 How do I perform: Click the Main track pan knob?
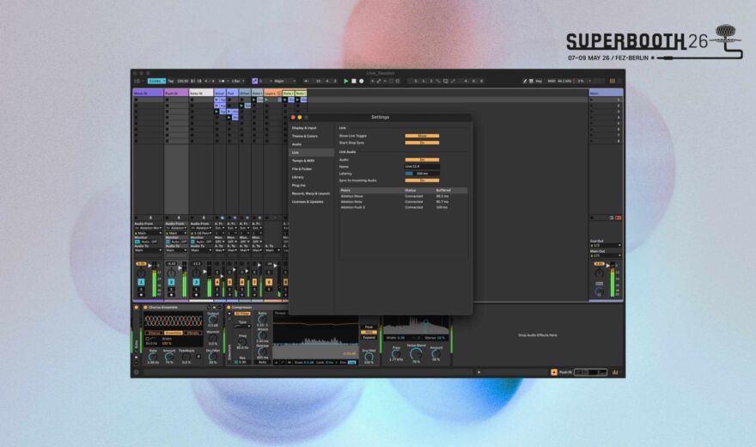pyautogui.click(x=599, y=272)
